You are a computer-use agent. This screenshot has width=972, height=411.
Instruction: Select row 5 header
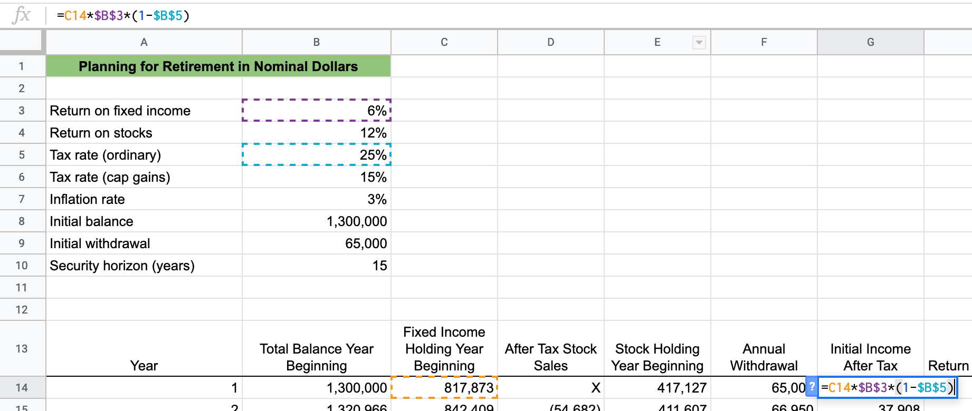click(22, 155)
